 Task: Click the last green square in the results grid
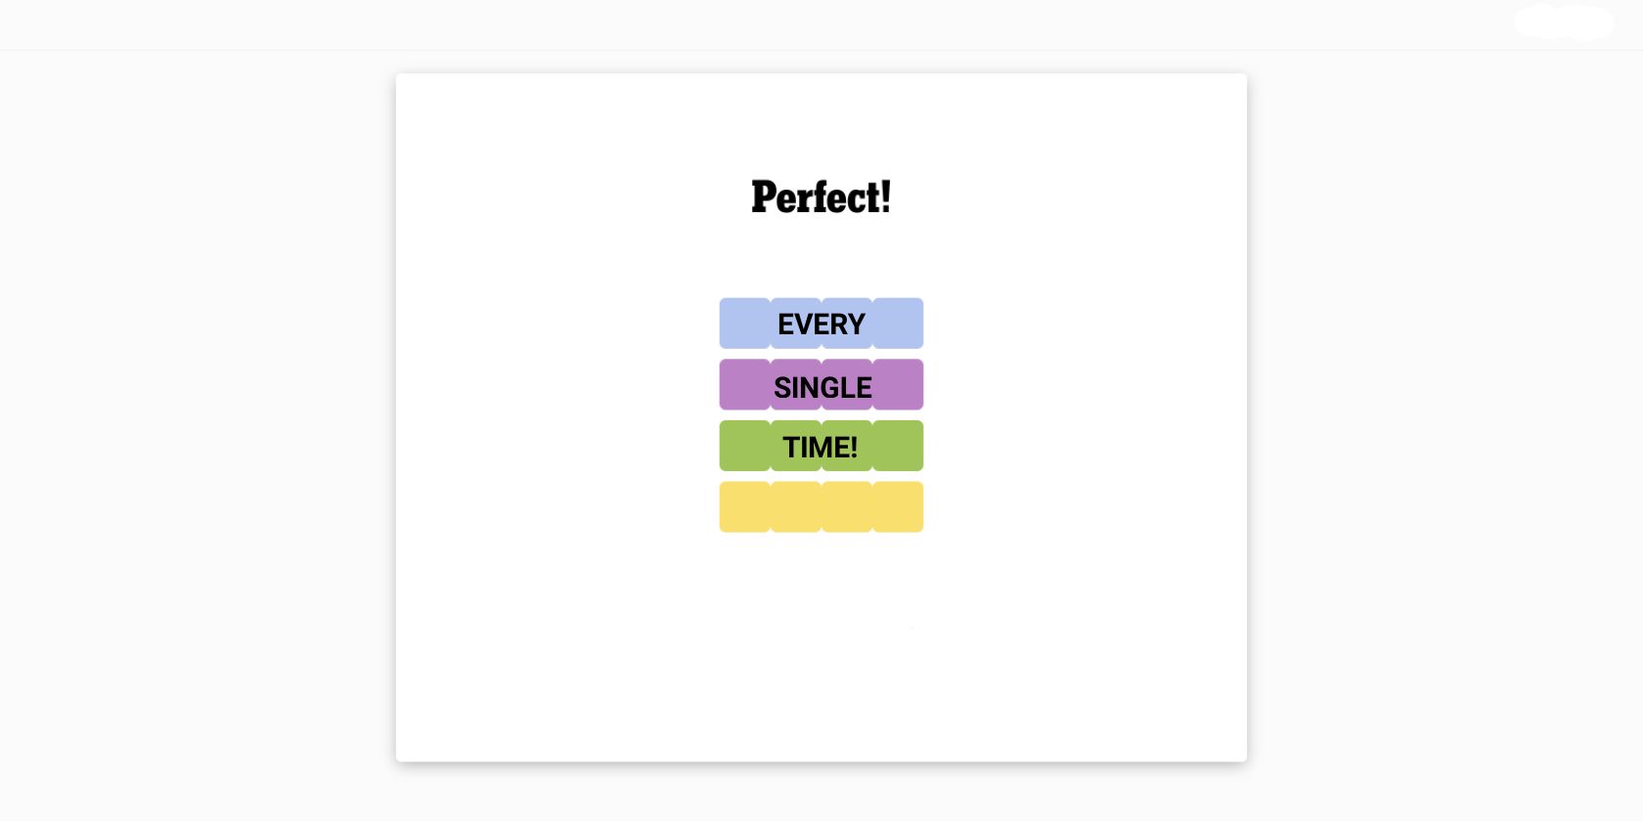tap(898, 446)
